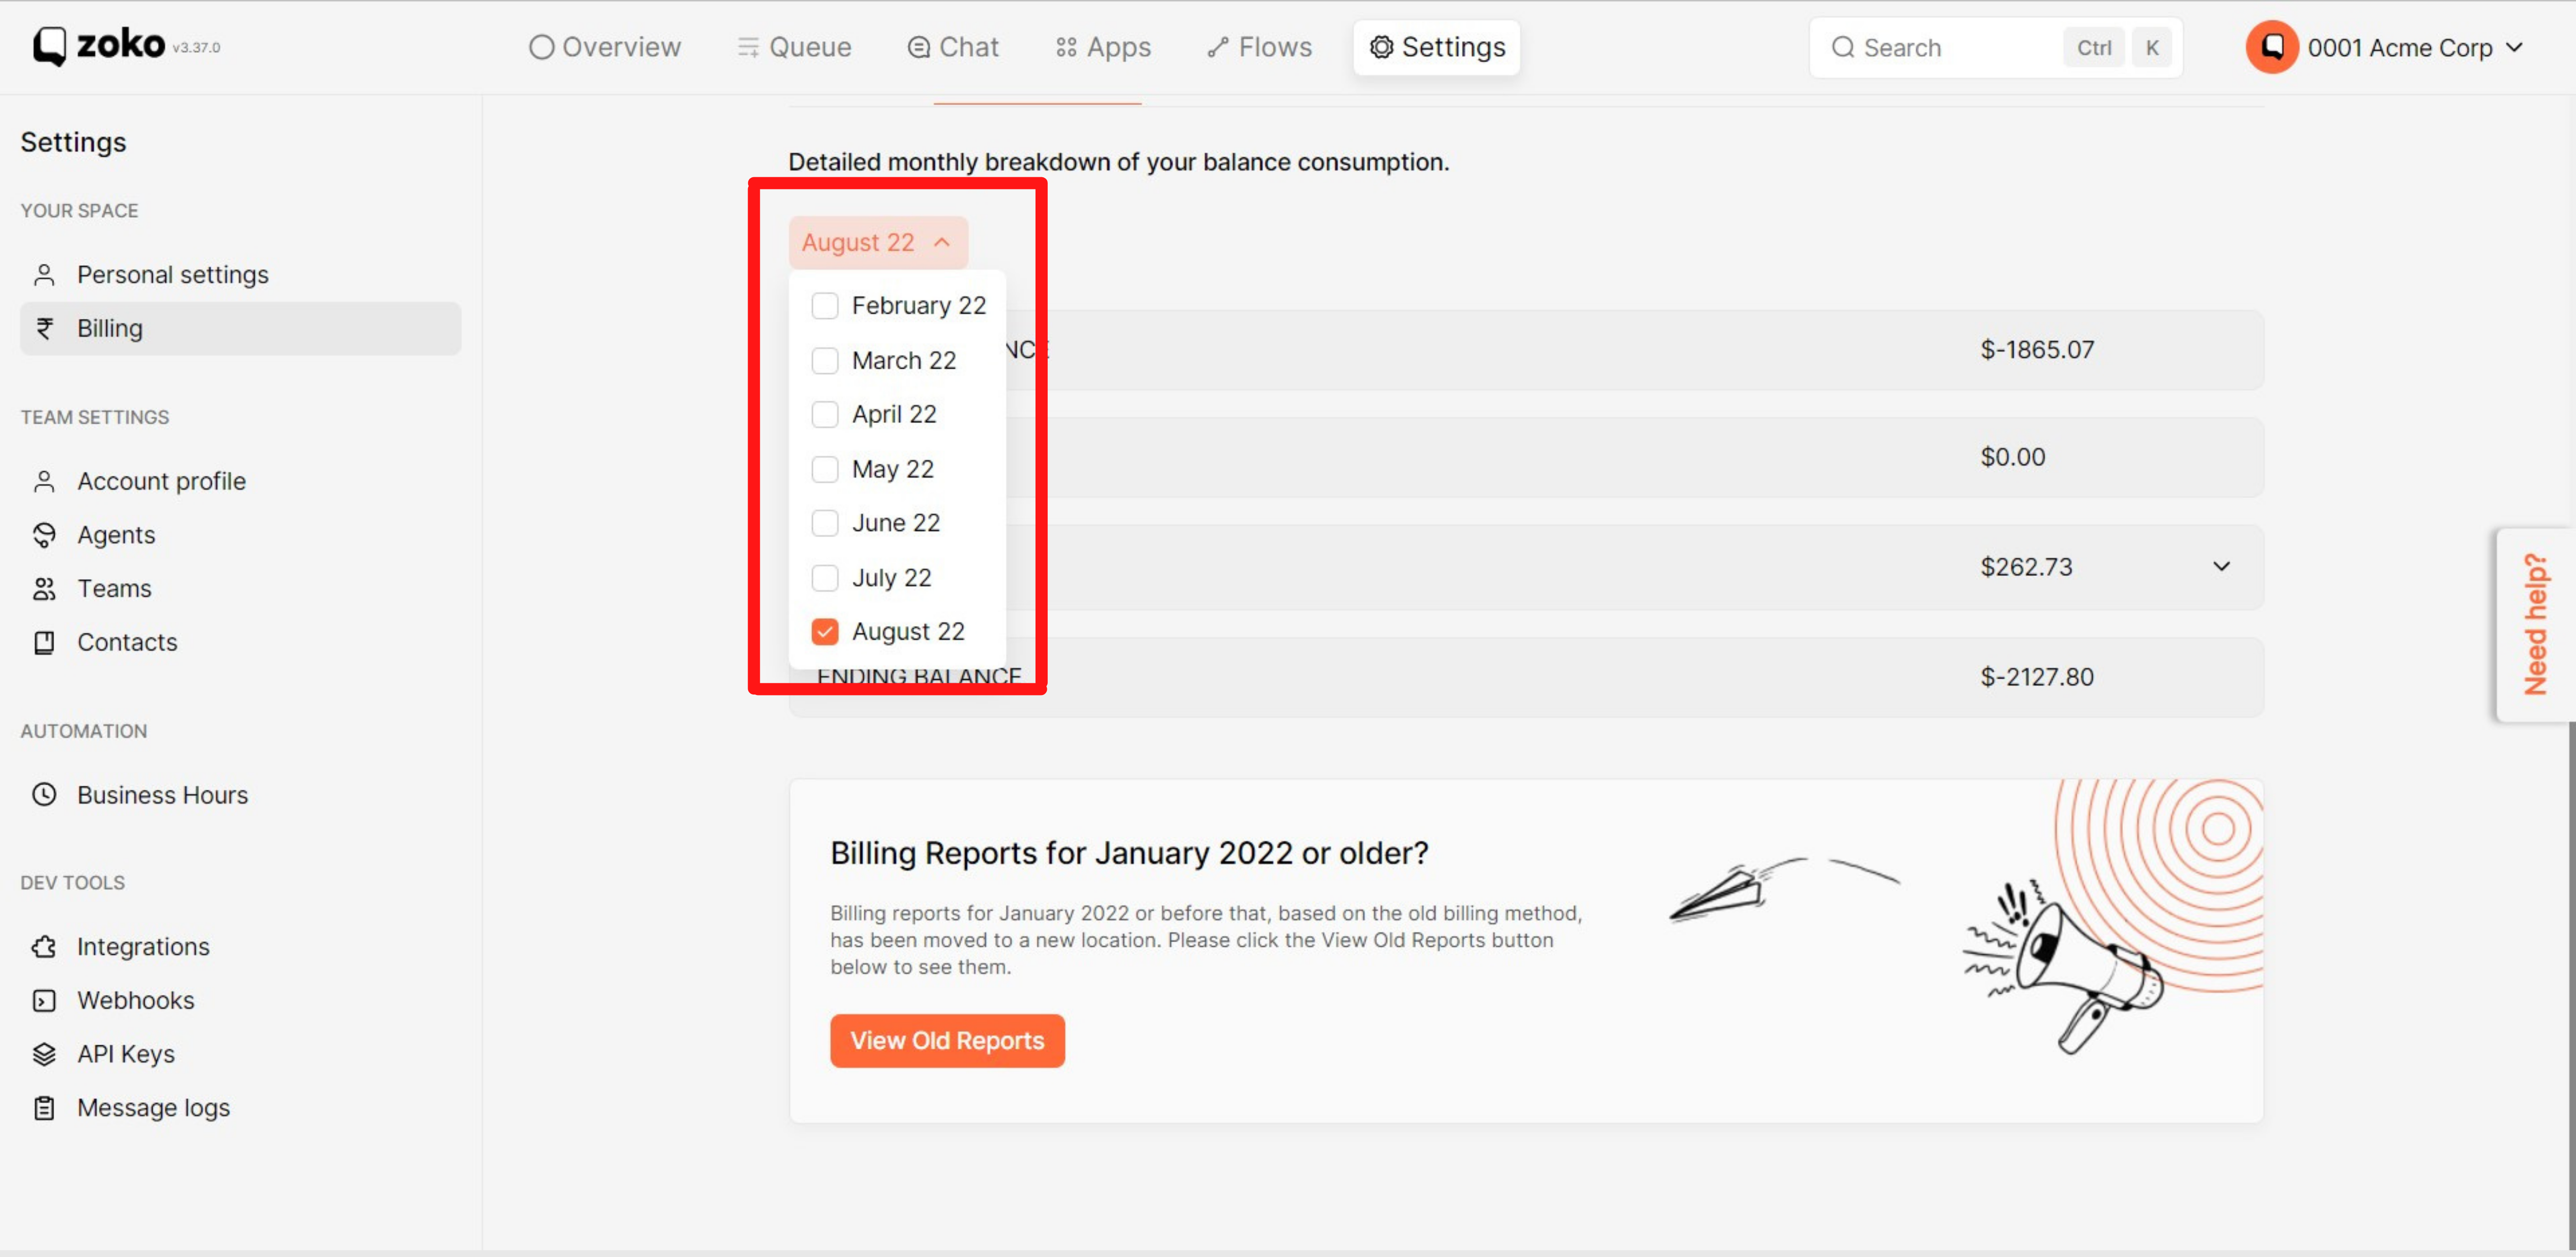This screenshot has width=2576, height=1257.
Task: Switch to the Overview tab
Action: point(605,47)
